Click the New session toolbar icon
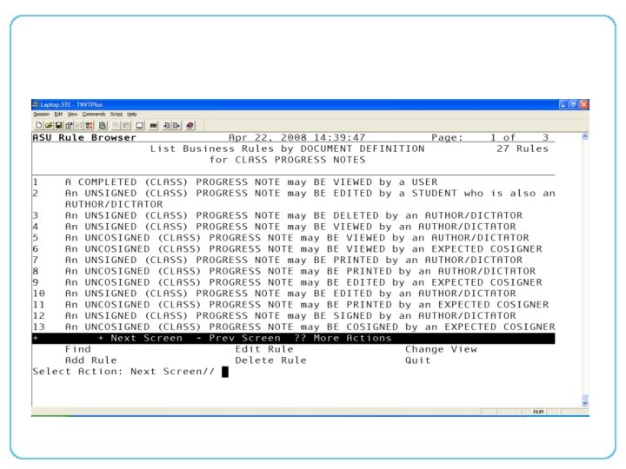The height and width of the screenshot is (469, 626). tap(39, 126)
